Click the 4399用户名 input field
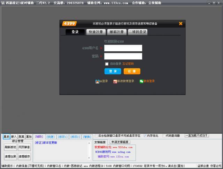223x169 pixels. click(123, 48)
